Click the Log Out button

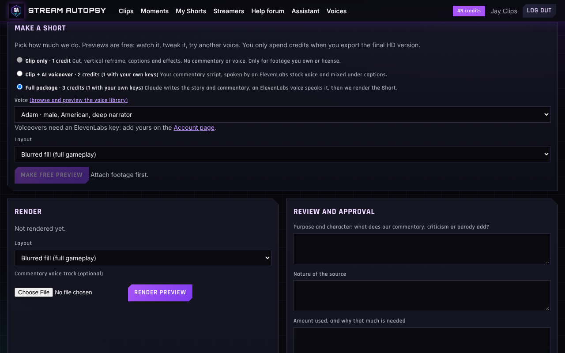click(539, 11)
